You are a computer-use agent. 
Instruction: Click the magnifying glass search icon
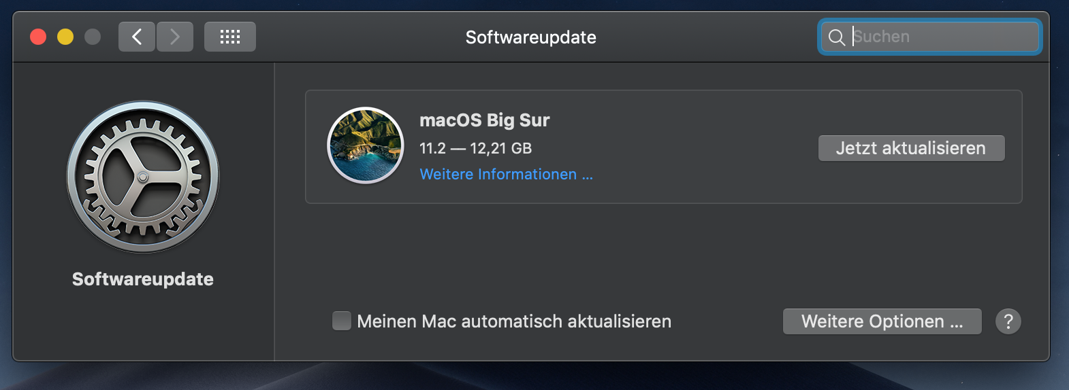[x=837, y=37]
